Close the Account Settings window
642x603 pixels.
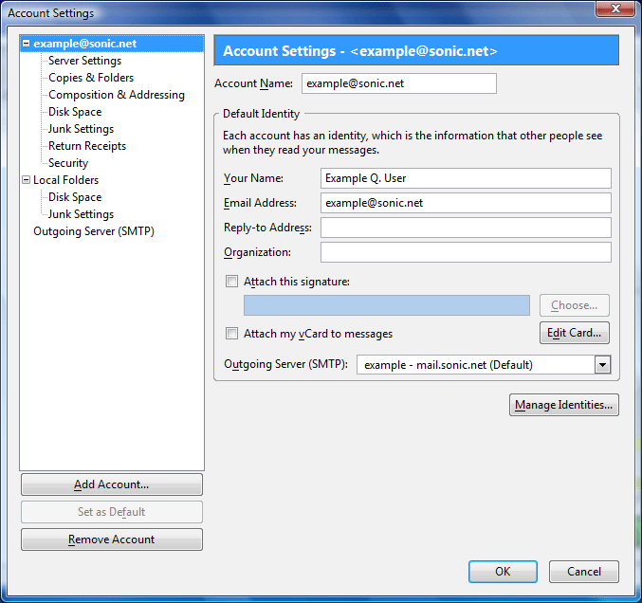tap(615, 9)
